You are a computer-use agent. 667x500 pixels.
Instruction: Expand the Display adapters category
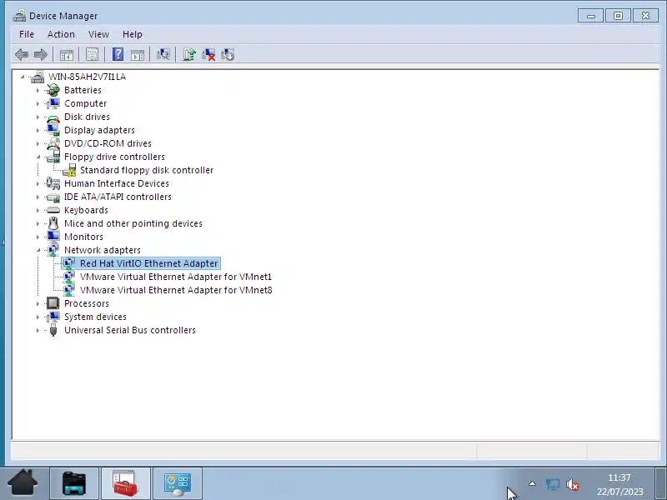[x=38, y=130]
